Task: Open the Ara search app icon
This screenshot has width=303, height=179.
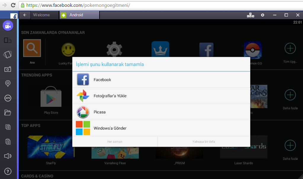Action: (32, 48)
